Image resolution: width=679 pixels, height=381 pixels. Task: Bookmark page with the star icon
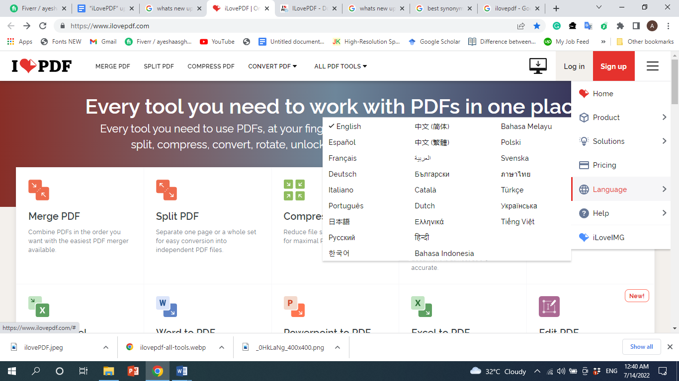(x=537, y=26)
